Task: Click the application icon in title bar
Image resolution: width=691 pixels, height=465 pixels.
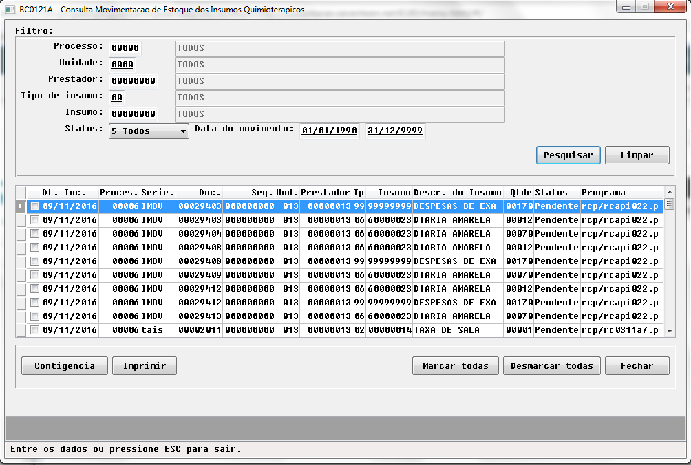Action: pos(10,9)
